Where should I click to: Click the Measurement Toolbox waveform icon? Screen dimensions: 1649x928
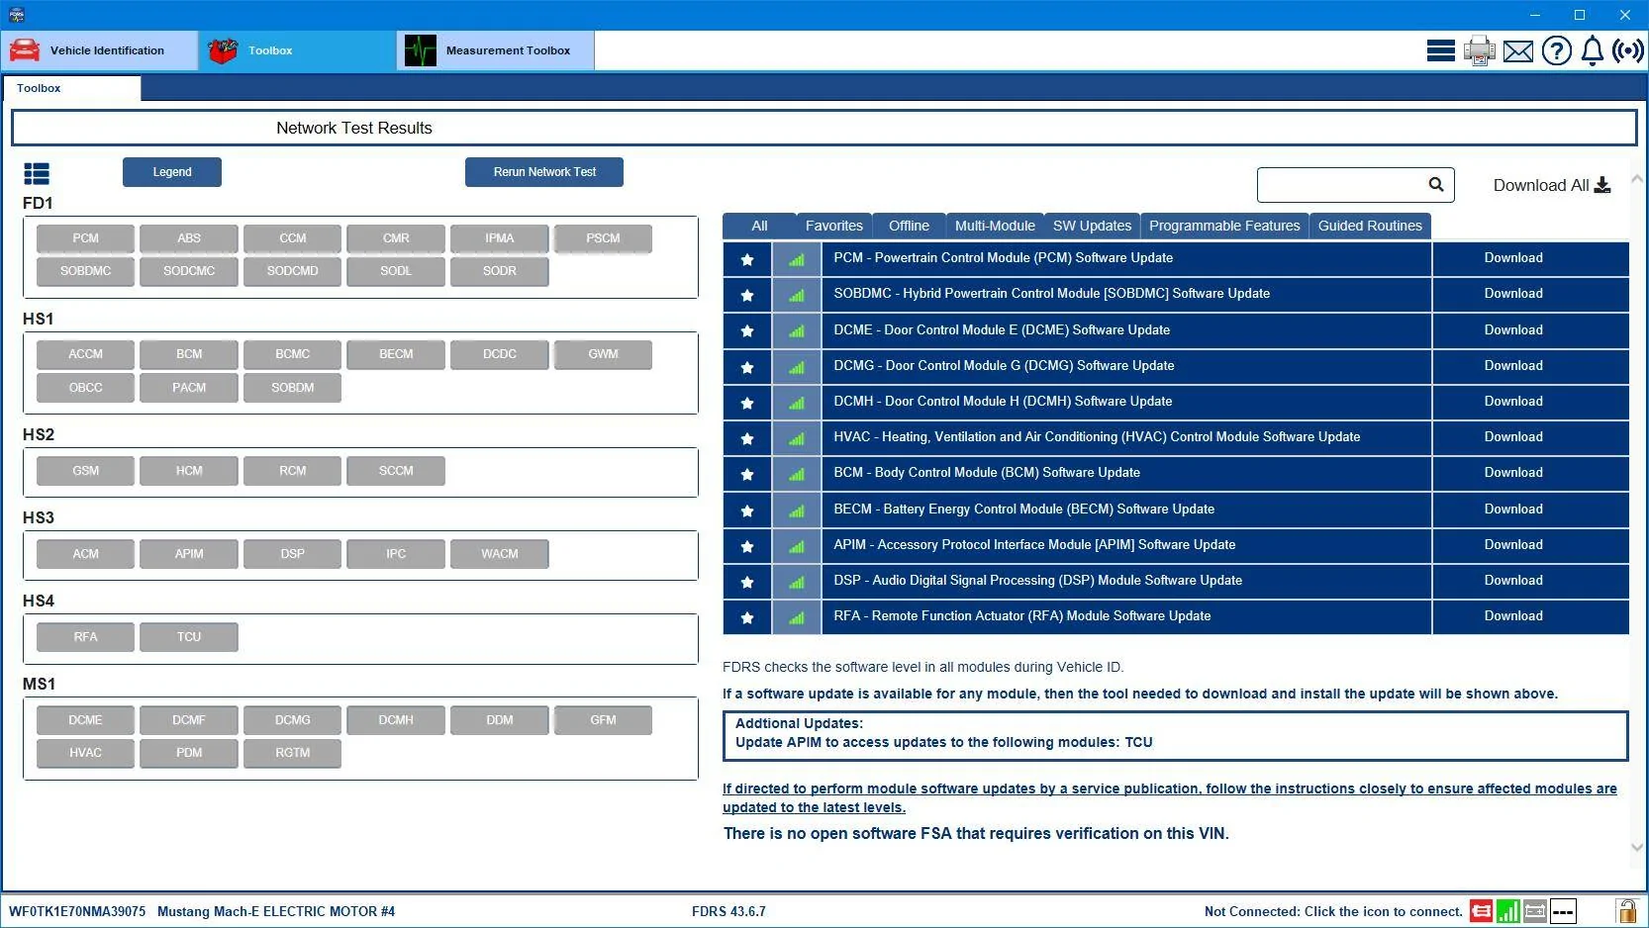[x=421, y=50]
